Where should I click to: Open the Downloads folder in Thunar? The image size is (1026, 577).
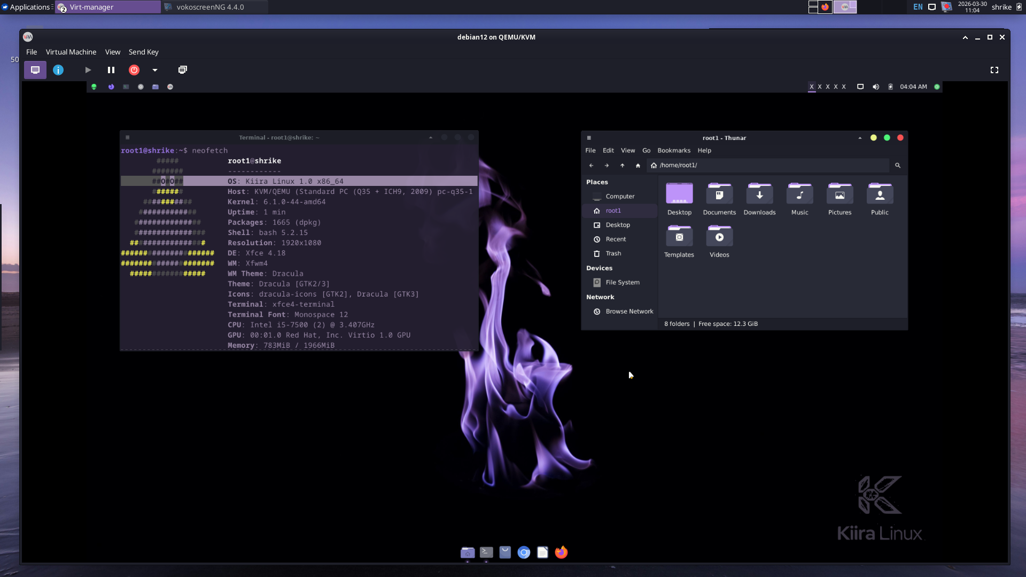[759, 199]
